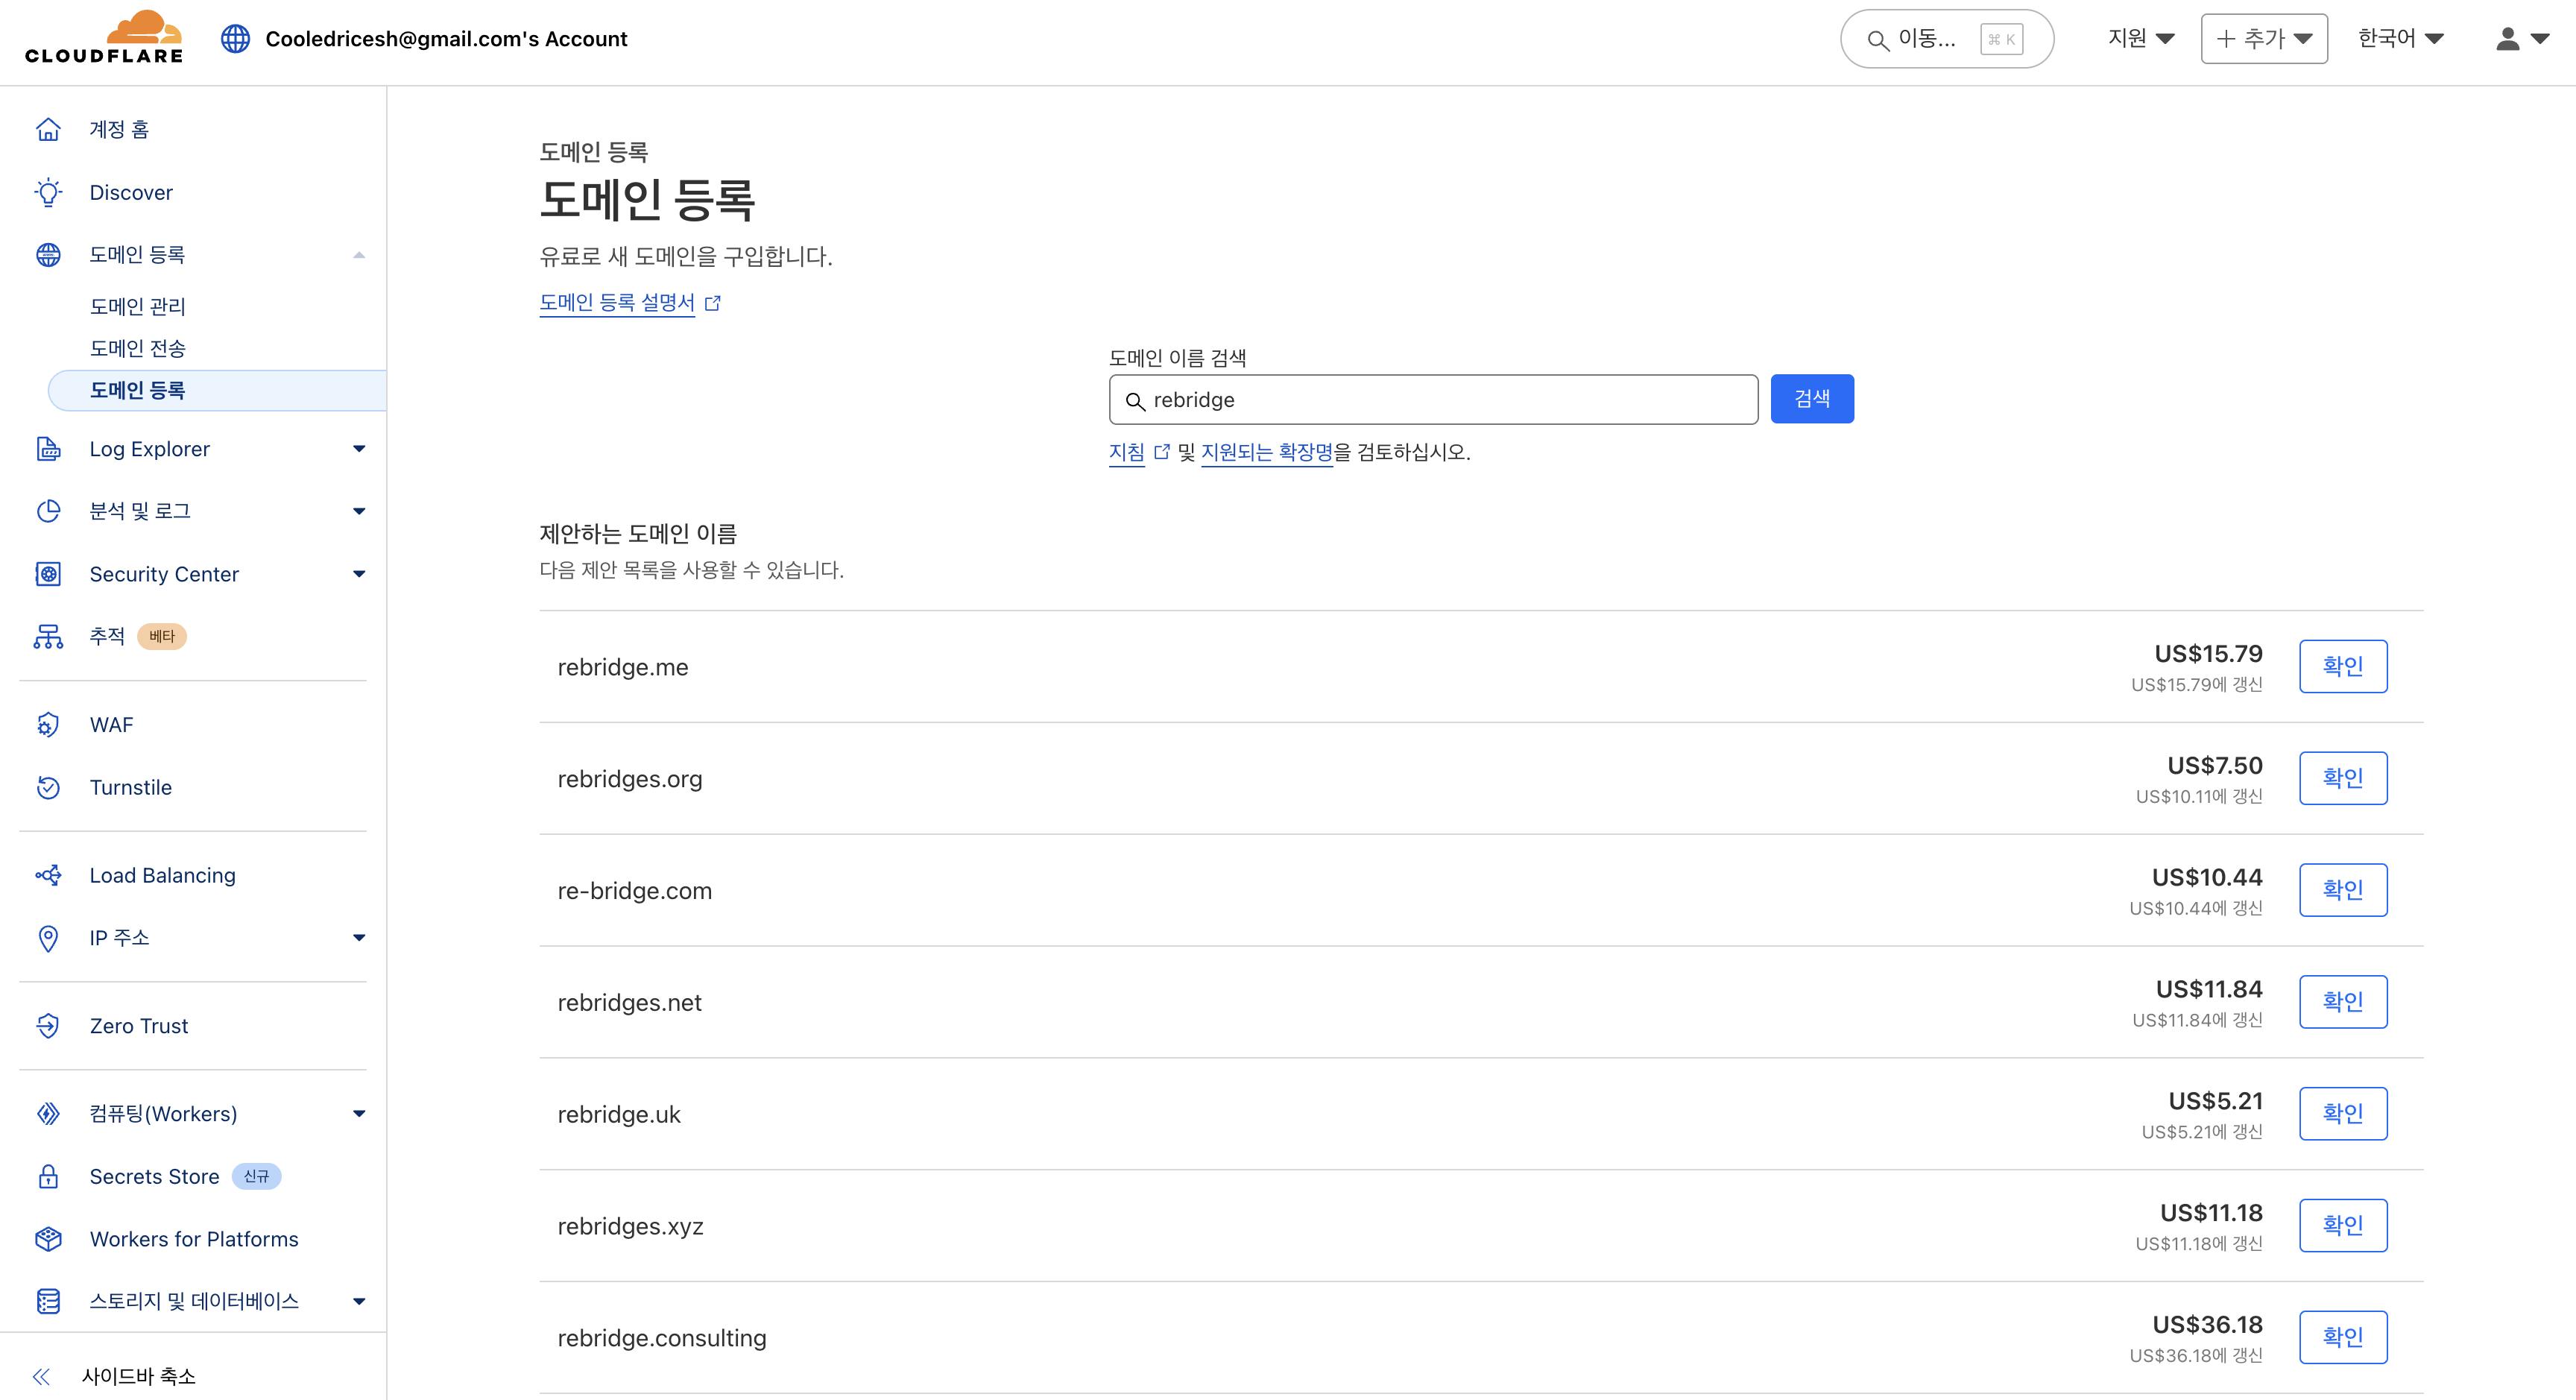Viewport: 2576px width, 1400px height.
Task: Click the Log Explorer document icon
Action: point(48,449)
